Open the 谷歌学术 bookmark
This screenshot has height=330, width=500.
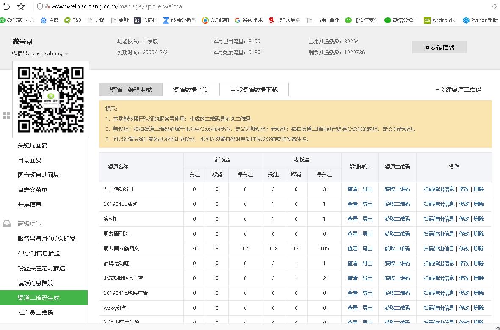point(249,20)
